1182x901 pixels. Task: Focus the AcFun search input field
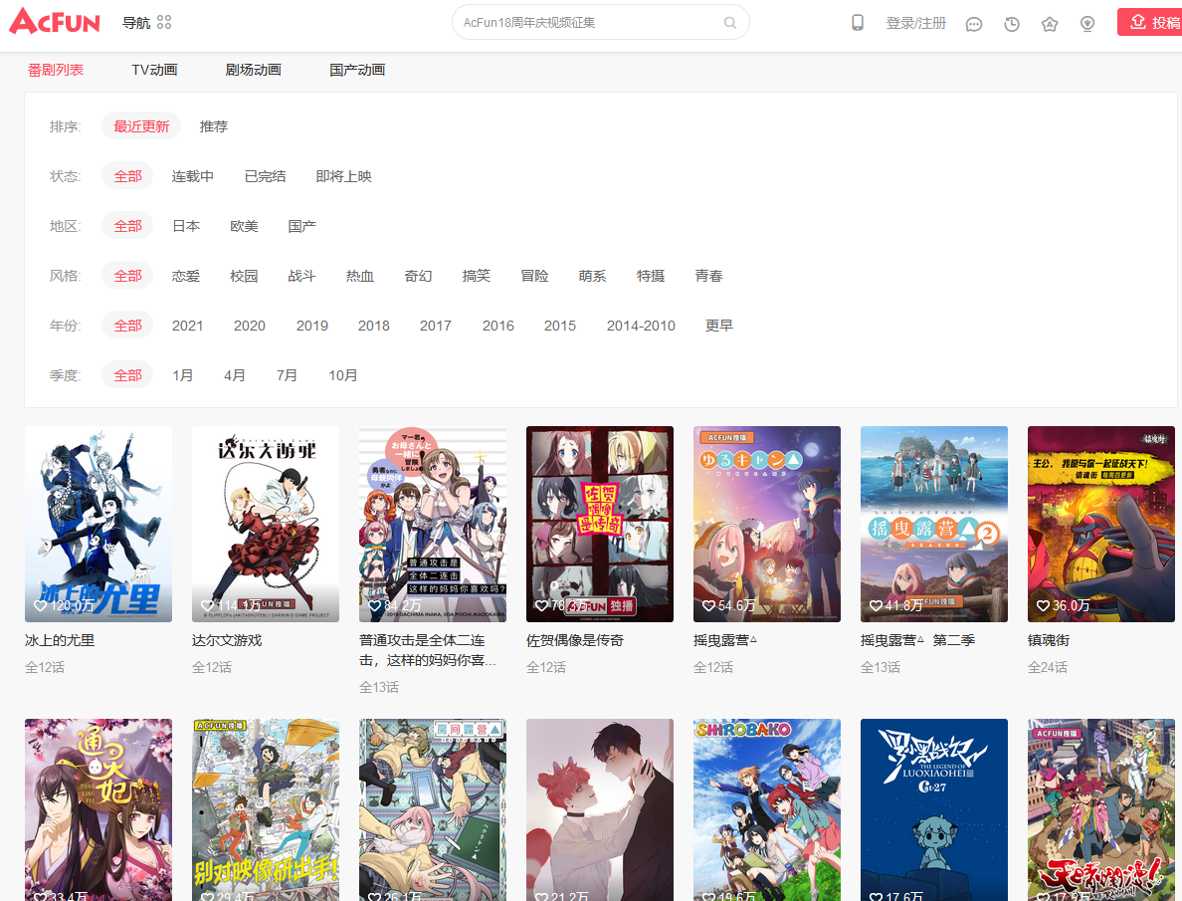point(587,23)
